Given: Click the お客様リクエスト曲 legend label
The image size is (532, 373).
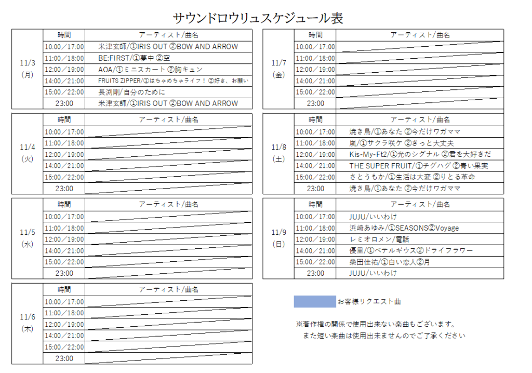Looking at the screenshot, I should point(369,301).
